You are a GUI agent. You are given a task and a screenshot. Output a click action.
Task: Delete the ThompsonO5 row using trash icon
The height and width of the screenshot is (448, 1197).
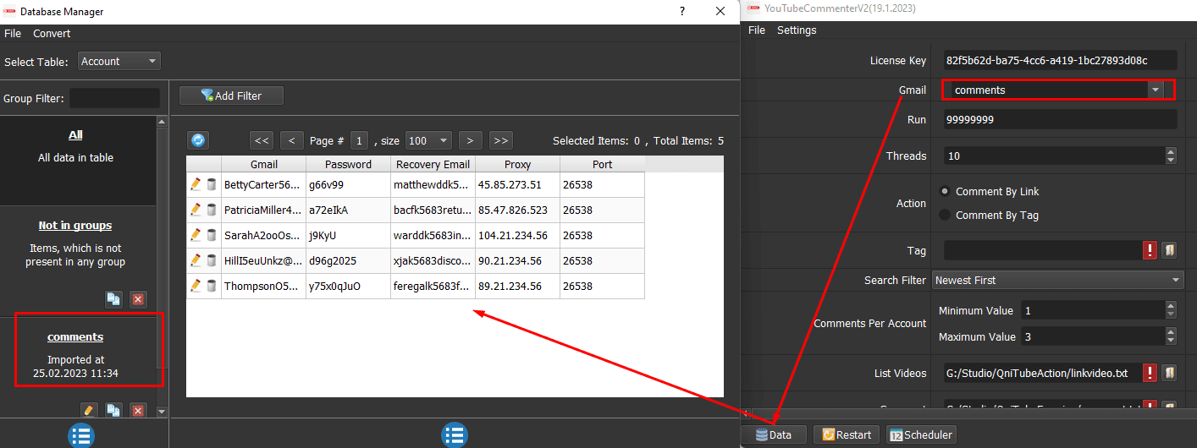[212, 286]
